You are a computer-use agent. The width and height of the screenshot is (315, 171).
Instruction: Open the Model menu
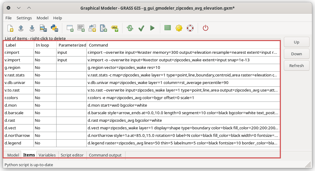(42, 18)
